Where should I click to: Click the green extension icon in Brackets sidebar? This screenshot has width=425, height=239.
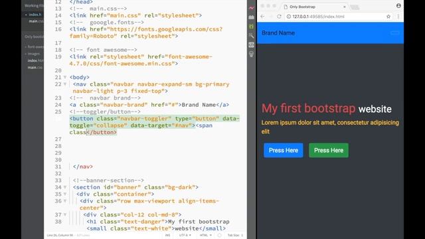coord(252,27)
